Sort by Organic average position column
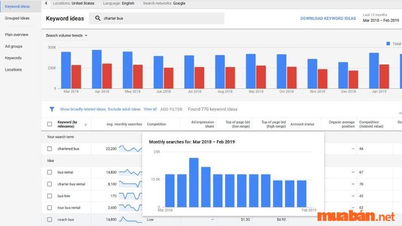402x226 pixels. (x=342, y=124)
